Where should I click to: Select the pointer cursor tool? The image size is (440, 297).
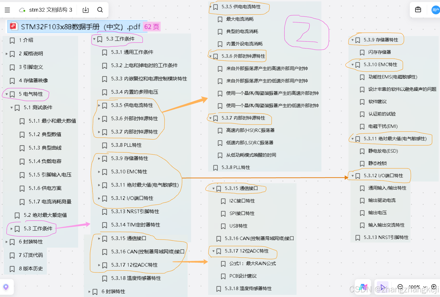point(383,287)
